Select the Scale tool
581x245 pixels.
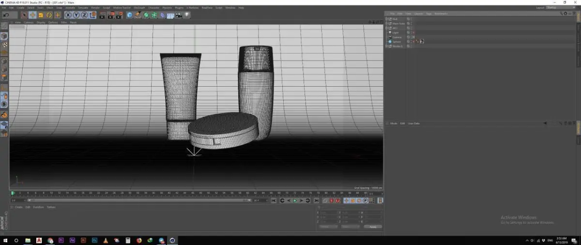(41, 15)
